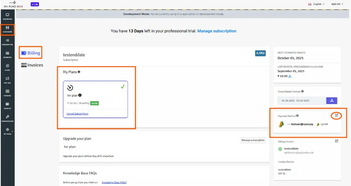
Task: Open Invoices in the sidebar
Action: (7, 93)
